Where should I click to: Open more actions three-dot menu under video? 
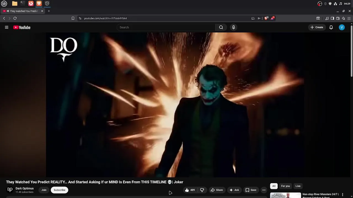tap(264, 190)
